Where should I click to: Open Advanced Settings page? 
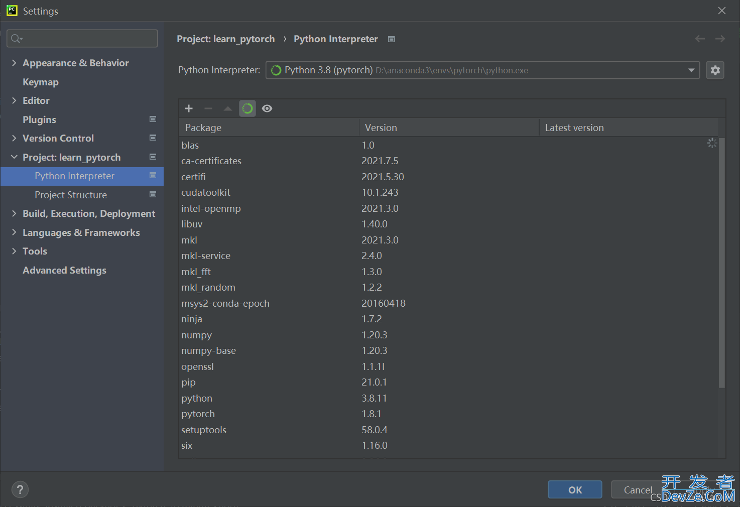point(64,270)
